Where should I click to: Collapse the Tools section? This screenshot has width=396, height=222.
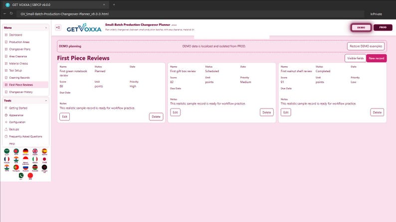click(46, 101)
